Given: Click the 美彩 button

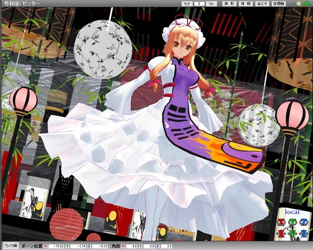Looking at the screenshot, I should [229, 4].
